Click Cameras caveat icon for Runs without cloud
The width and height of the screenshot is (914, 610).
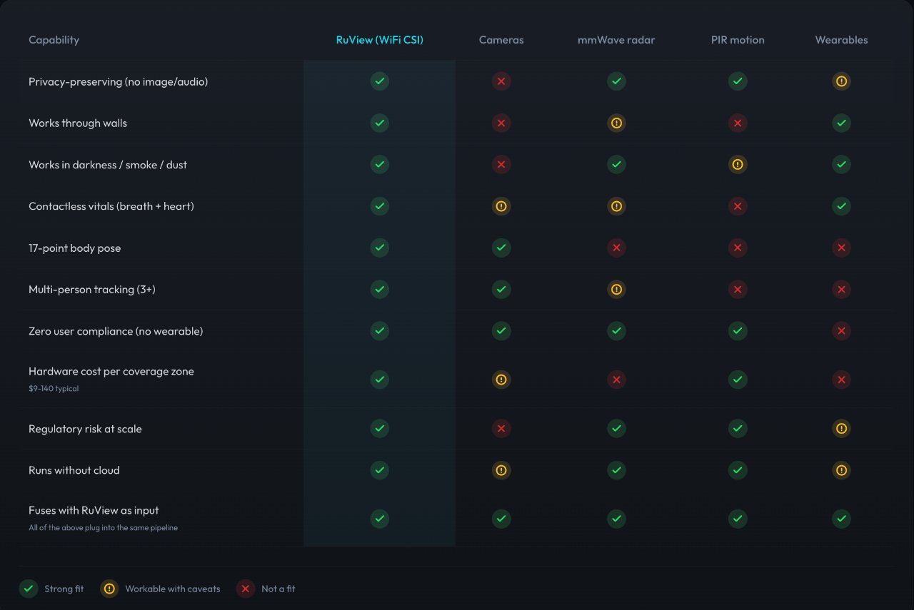coord(501,470)
